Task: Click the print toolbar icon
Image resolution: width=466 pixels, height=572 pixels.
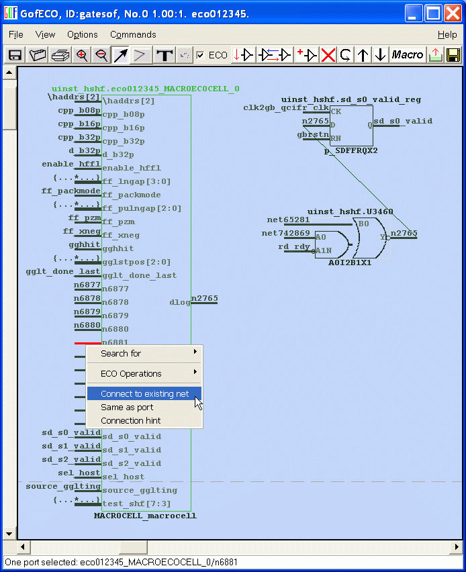Action: click(x=60, y=55)
